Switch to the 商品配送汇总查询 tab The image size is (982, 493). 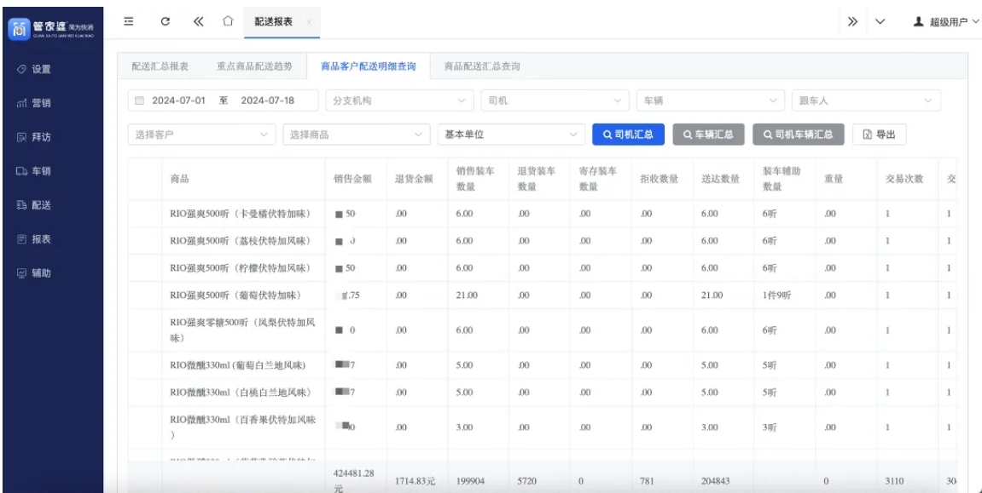(482, 66)
